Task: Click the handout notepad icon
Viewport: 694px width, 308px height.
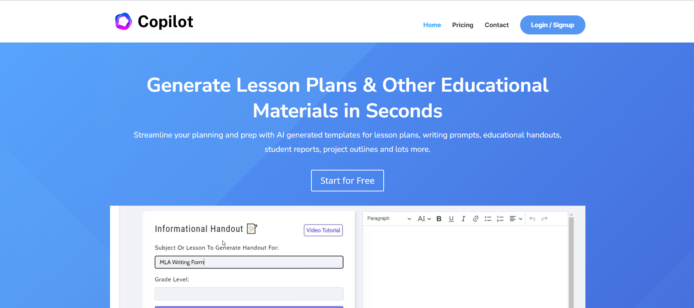Action: coord(252,229)
